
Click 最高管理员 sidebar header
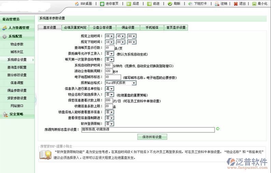pos(17,19)
